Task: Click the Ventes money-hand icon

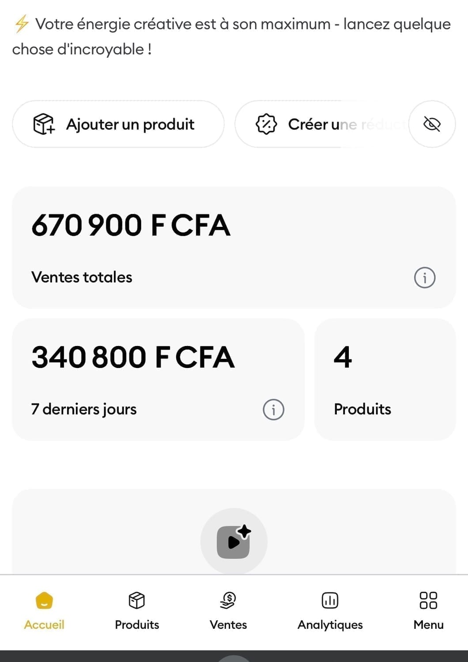Action: point(228,600)
